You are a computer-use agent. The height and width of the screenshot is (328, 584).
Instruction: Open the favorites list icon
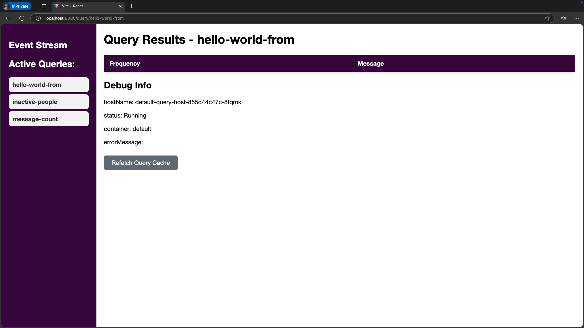point(563,18)
